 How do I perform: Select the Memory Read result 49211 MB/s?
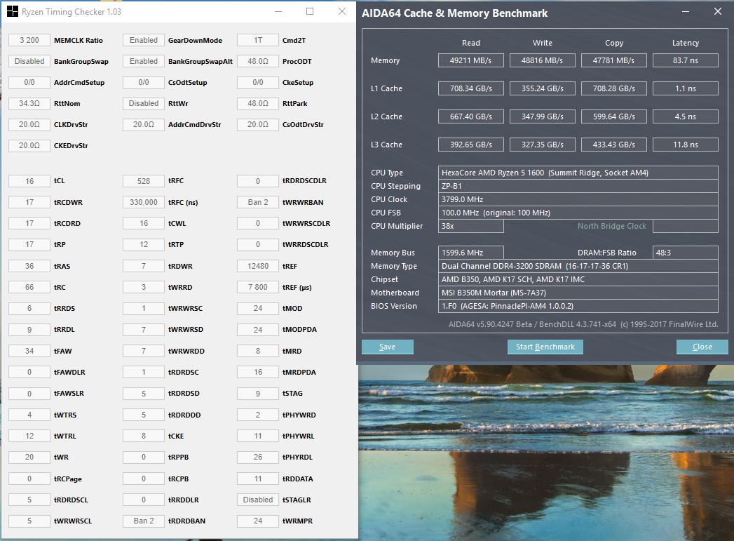click(x=471, y=60)
